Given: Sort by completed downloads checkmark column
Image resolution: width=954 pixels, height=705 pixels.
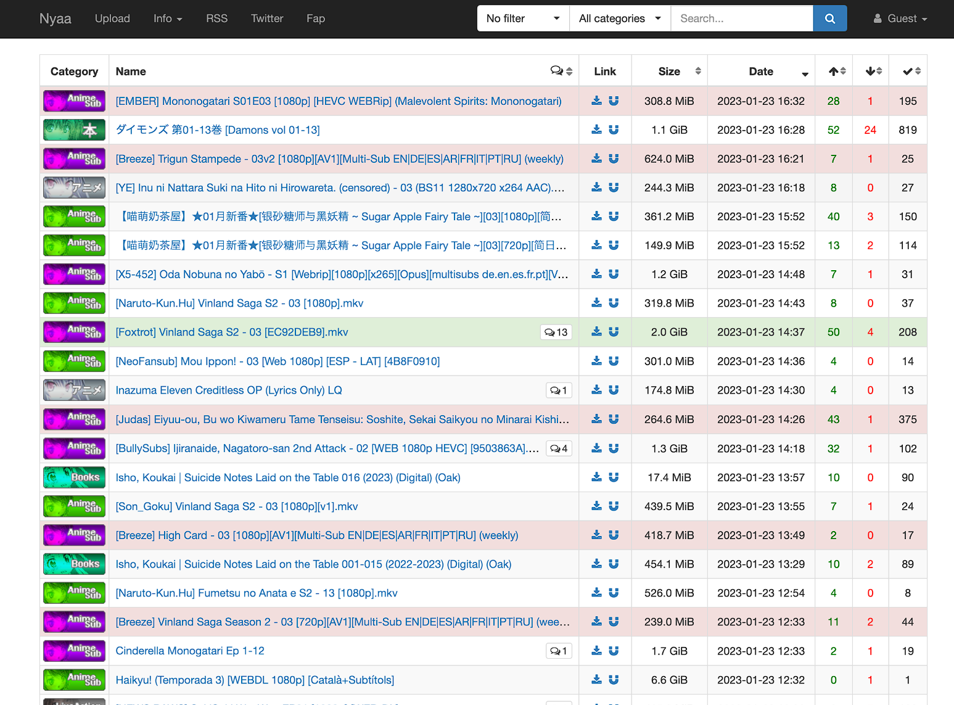Looking at the screenshot, I should point(908,71).
